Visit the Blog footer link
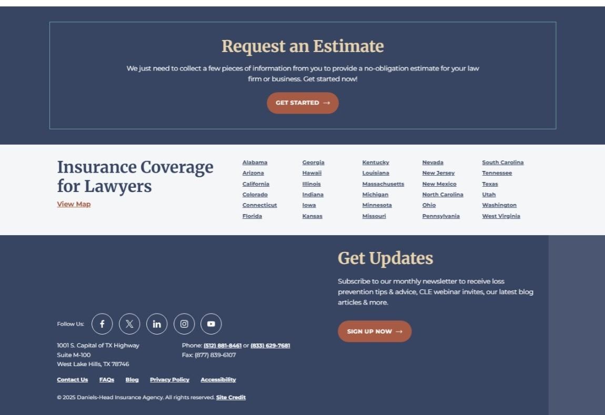Screen dimensions: 605x415 point(132,380)
